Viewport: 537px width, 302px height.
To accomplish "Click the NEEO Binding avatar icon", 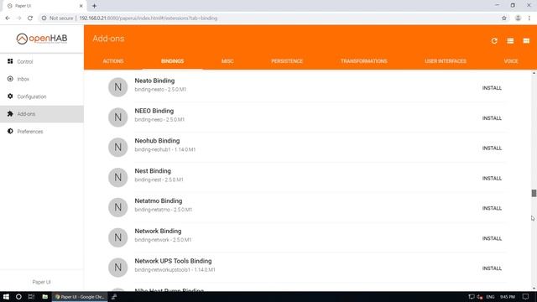I will (x=117, y=117).
